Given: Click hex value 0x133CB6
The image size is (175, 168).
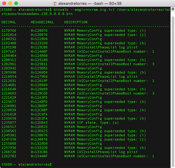Looking at the screenshot, I should pyautogui.click(x=39, y=152).
